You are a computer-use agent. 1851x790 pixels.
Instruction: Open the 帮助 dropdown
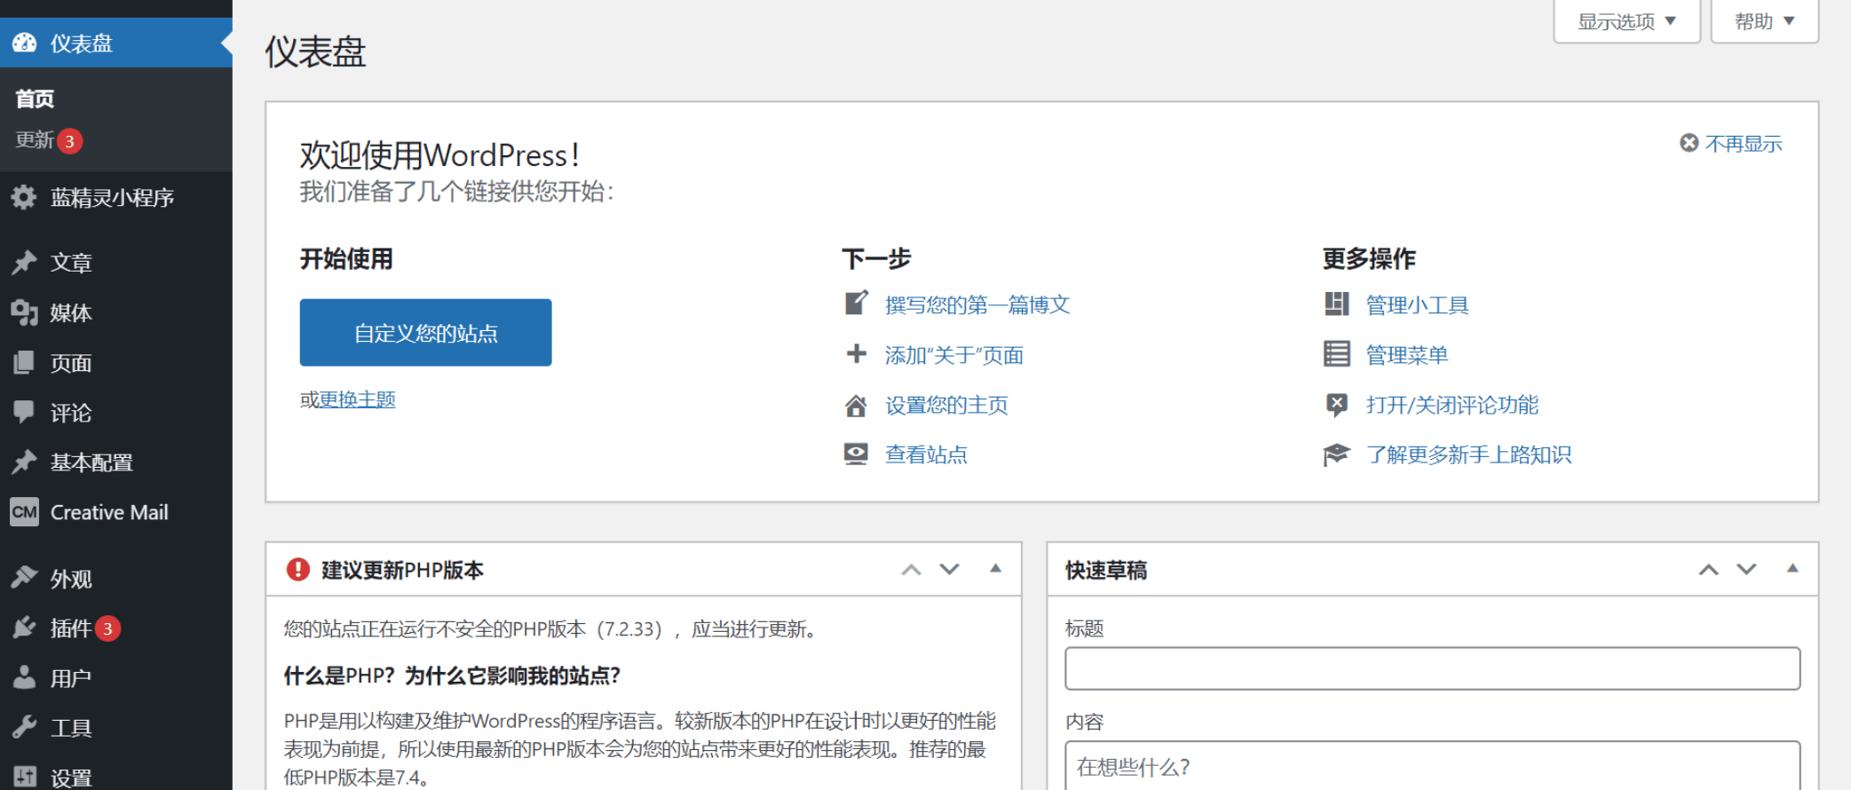1764,21
